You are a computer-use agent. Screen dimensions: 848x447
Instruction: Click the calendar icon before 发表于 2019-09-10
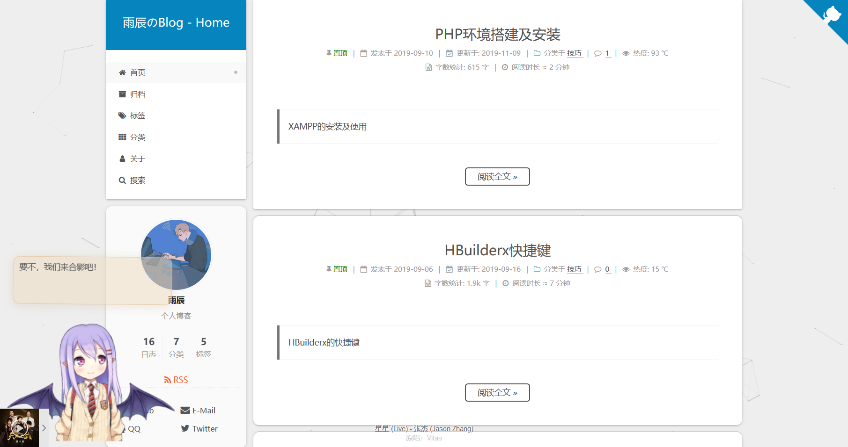point(363,53)
